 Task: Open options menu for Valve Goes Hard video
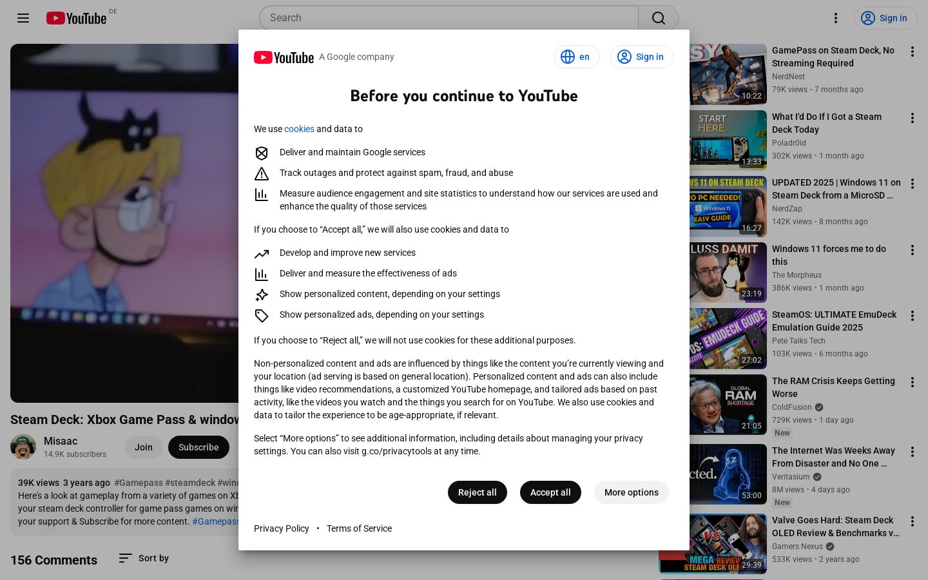(913, 521)
